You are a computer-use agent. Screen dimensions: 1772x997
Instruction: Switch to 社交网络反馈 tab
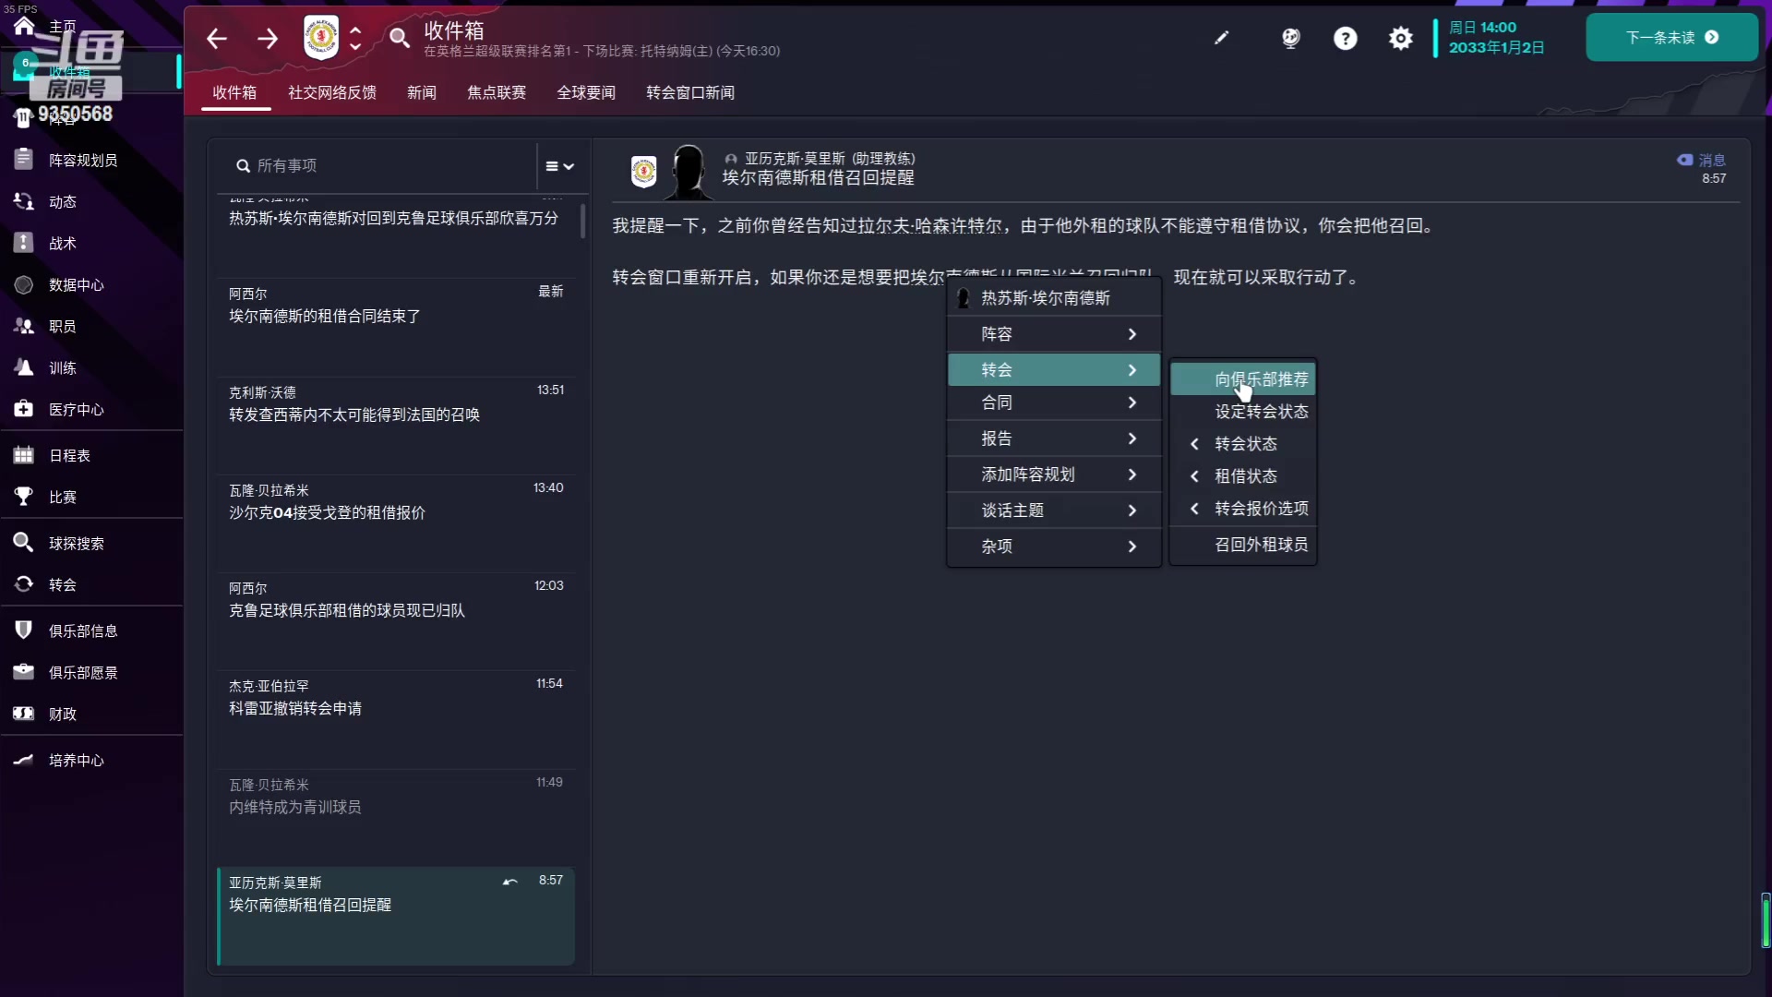point(332,92)
